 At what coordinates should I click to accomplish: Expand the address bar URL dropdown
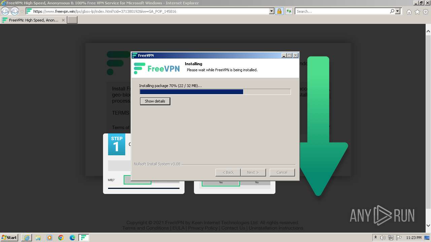click(x=272, y=11)
